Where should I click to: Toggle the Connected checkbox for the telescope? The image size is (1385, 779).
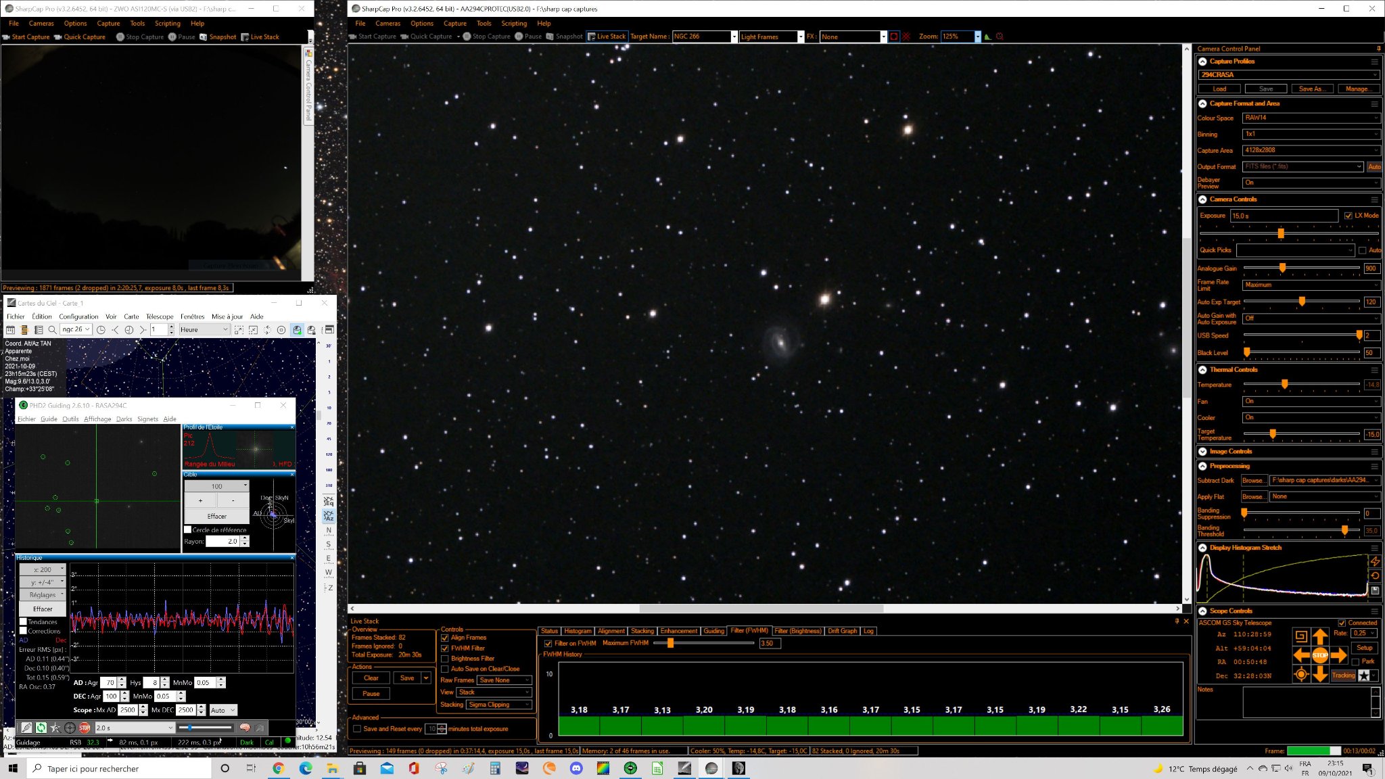click(x=1342, y=623)
